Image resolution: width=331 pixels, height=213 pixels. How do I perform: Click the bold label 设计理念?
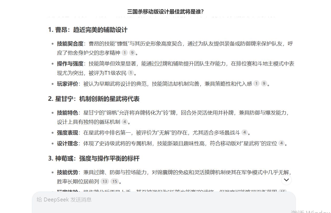click(x=67, y=143)
